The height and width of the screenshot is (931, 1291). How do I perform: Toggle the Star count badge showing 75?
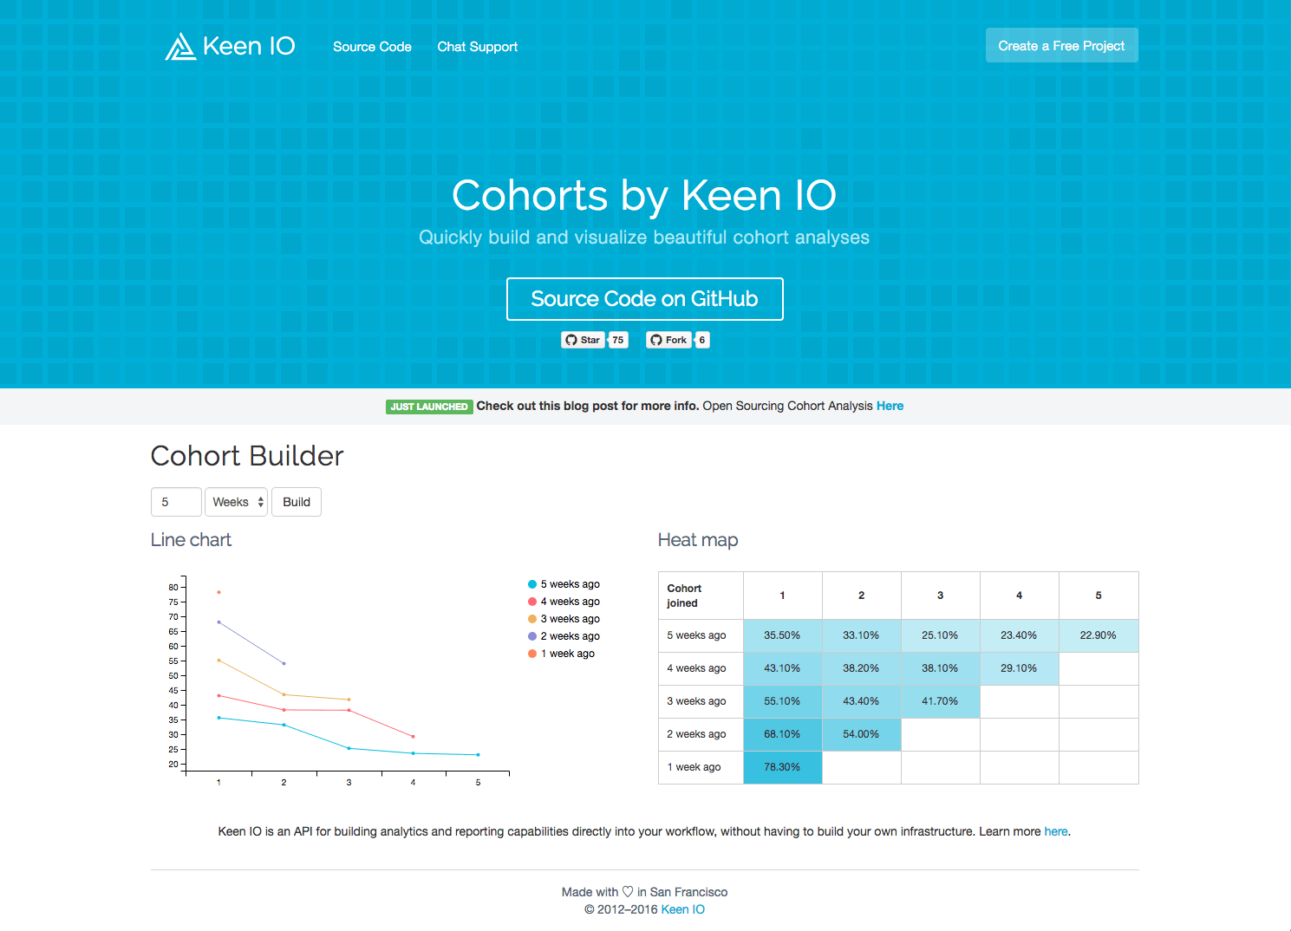(x=617, y=340)
